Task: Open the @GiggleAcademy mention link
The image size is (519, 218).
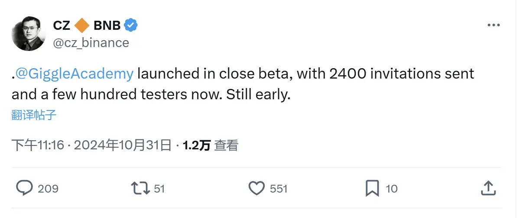Action: (75, 74)
